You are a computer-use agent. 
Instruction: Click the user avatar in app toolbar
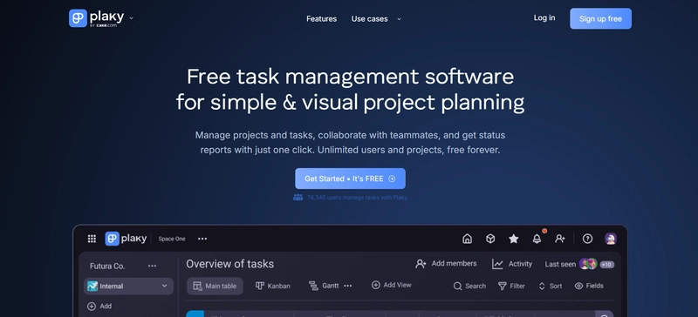(611, 239)
